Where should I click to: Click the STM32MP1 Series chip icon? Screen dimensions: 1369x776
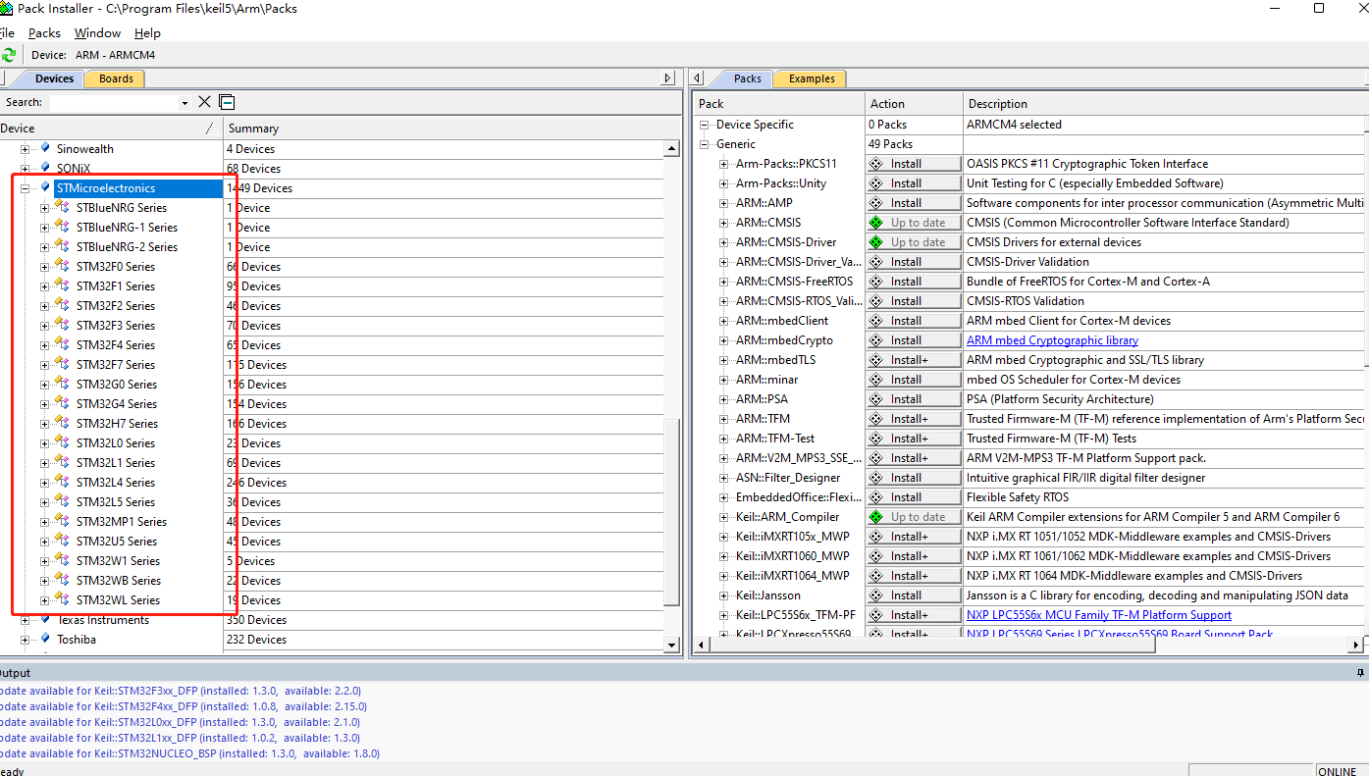[x=62, y=521]
